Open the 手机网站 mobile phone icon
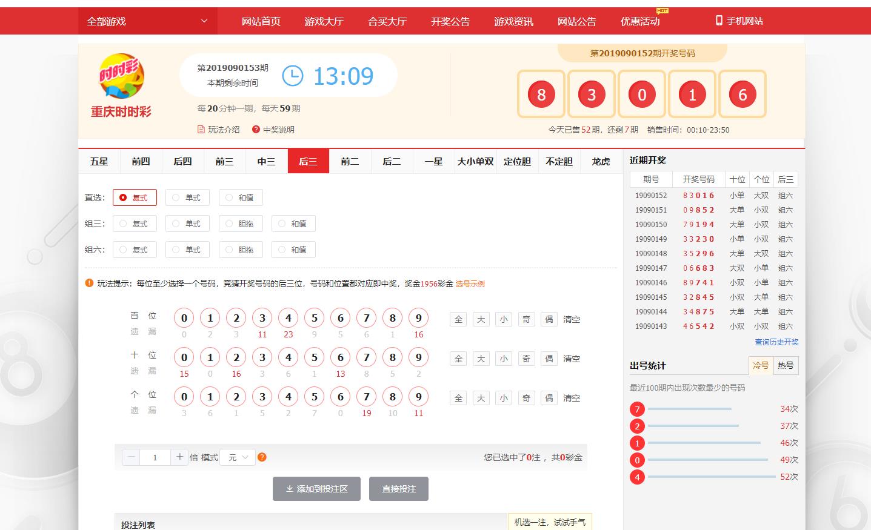Viewport: 871px width, 530px height. 719,21
